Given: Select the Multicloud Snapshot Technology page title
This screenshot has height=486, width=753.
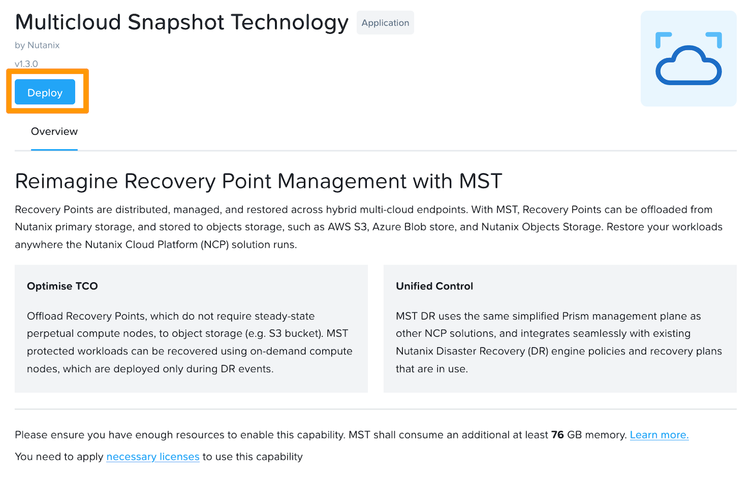Looking at the screenshot, I should click(x=181, y=22).
